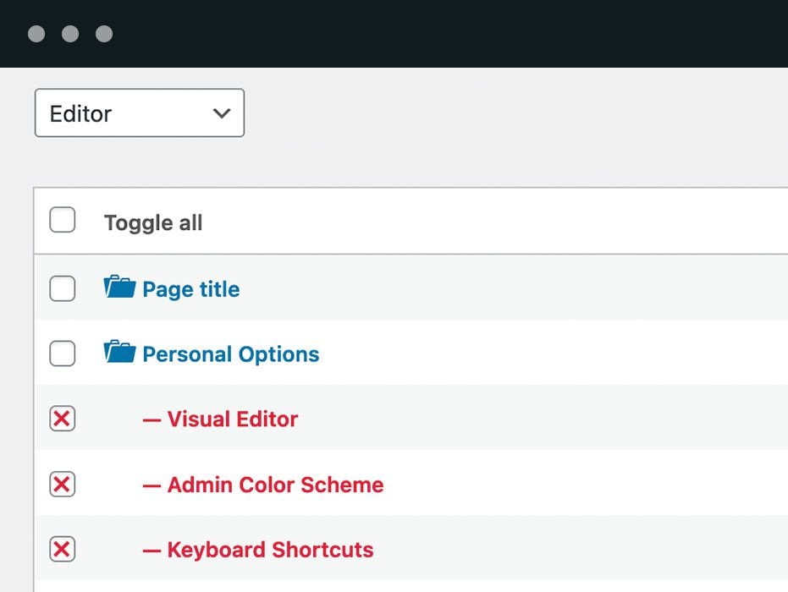Click the gray window close dot
This screenshot has height=592, width=788.
coord(36,34)
